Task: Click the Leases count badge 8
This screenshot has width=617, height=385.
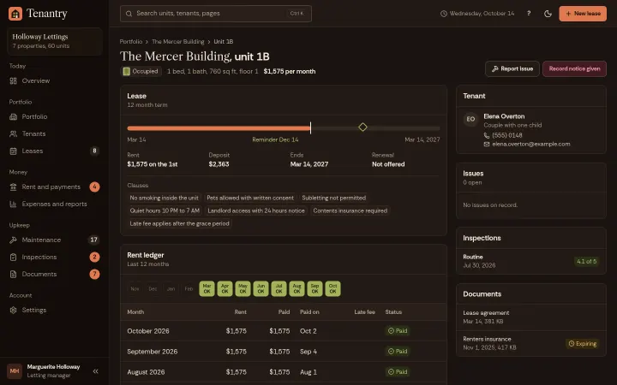Action: click(x=94, y=151)
